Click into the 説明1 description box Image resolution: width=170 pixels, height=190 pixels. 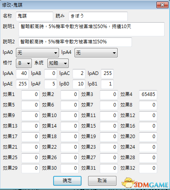(x=92, y=29)
